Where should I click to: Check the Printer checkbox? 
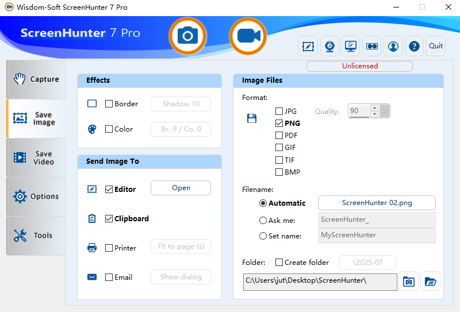pyautogui.click(x=109, y=248)
